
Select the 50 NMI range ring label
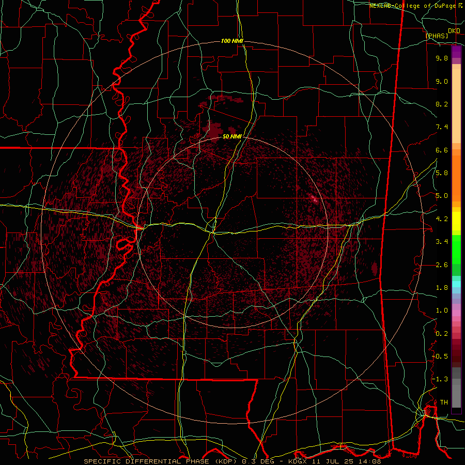point(232,136)
